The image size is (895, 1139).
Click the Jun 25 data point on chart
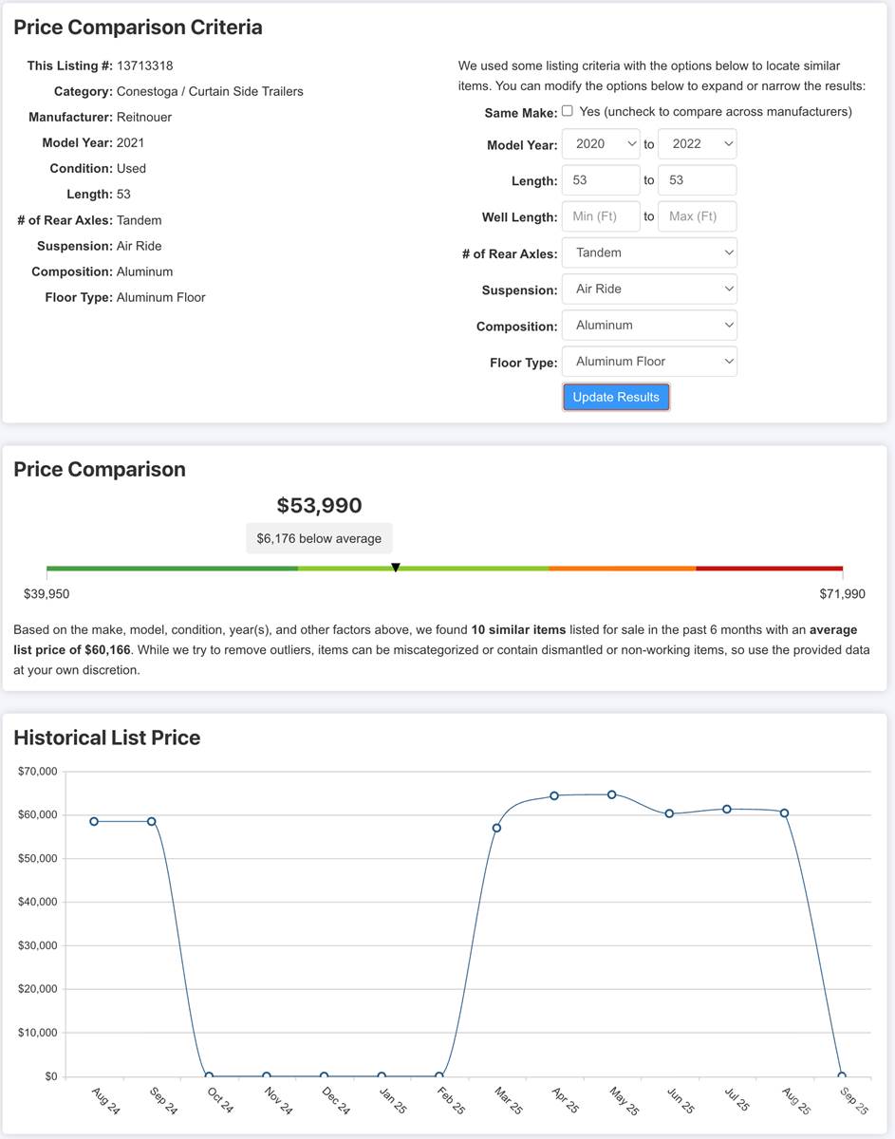[x=669, y=813]
